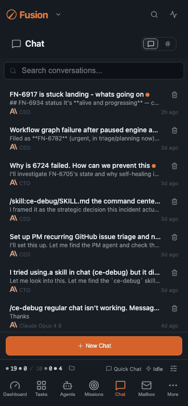Open Quick Chat from status bar
The height and width of the screenshot is (406, 188).
tap(124, 368)
